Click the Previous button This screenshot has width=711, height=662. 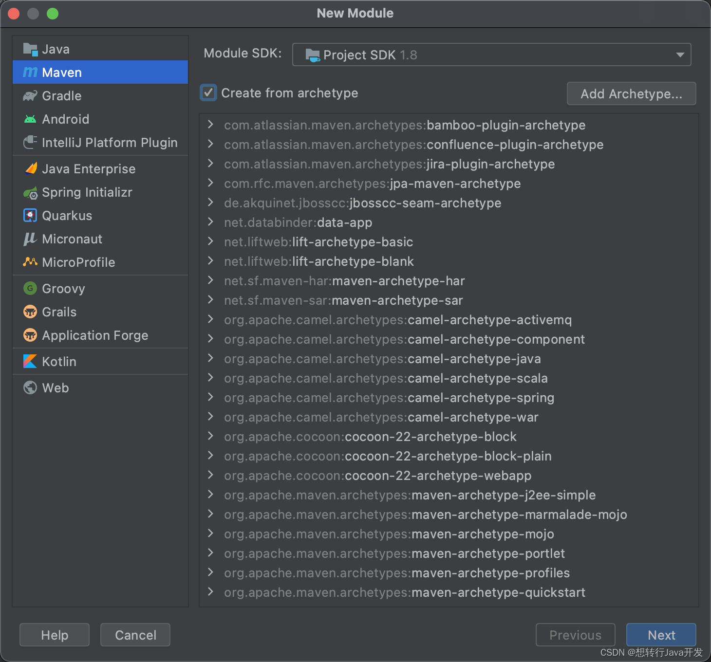point(575,635)
